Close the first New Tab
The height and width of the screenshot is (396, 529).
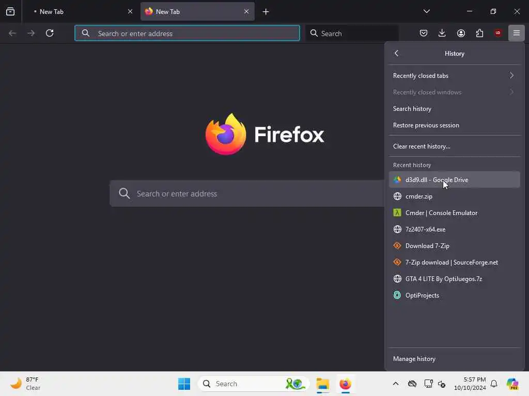pyautogui.click(x=130, y=11)
